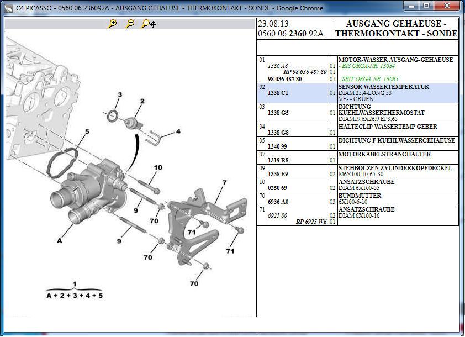Click callout number 4 in the diagram
This screenshot has height=337, width=465.
click(x=178, y=131)
